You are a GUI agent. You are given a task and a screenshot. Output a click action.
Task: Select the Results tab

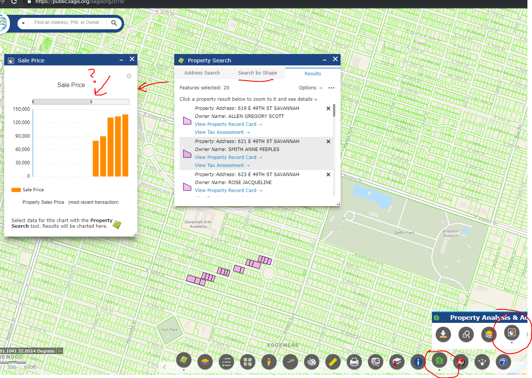(312, 74)
